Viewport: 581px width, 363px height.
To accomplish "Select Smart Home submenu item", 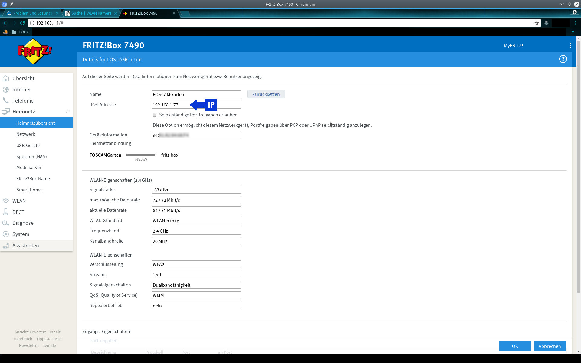I will coord(36,190).
